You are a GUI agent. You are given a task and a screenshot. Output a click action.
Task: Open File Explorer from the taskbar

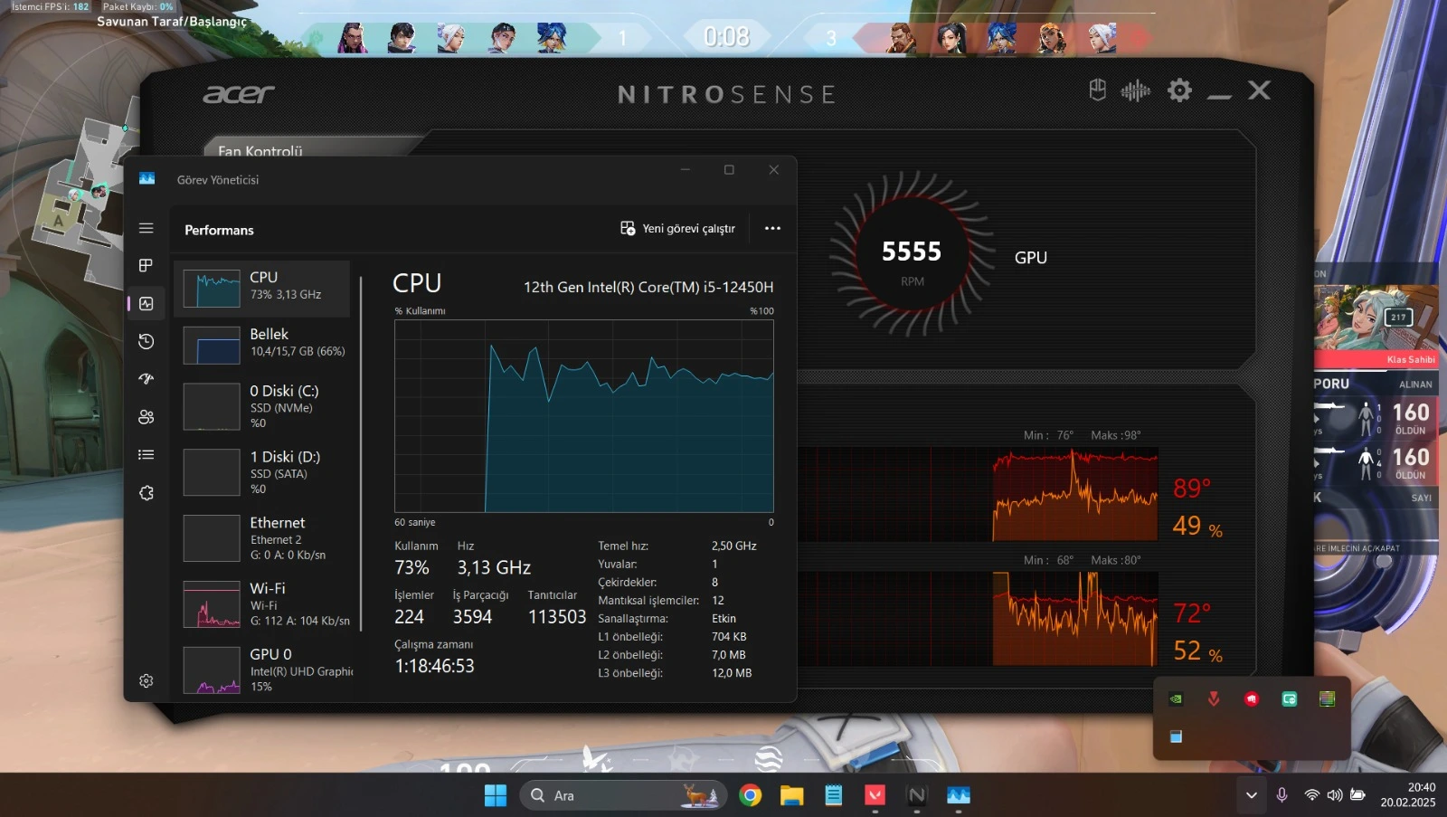click(791, 795)
